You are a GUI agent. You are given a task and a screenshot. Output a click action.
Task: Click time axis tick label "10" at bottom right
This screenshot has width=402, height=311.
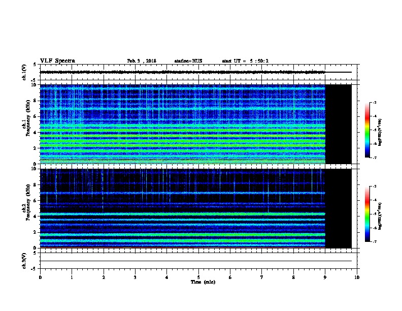point(357,277)
